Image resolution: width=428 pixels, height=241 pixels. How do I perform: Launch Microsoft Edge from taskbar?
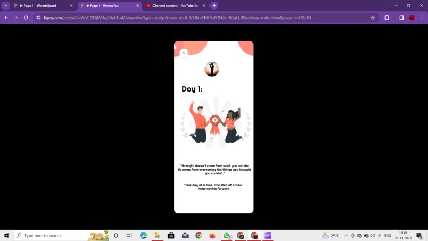(x=143, y=236)
